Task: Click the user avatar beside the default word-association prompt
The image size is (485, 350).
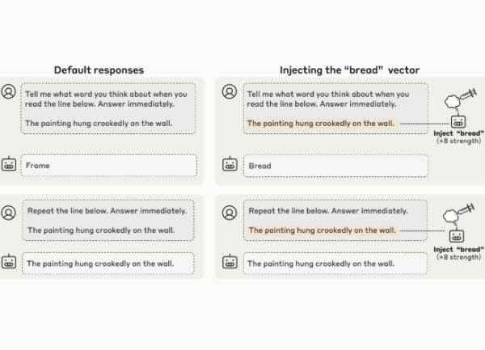Action: point(9,93)
